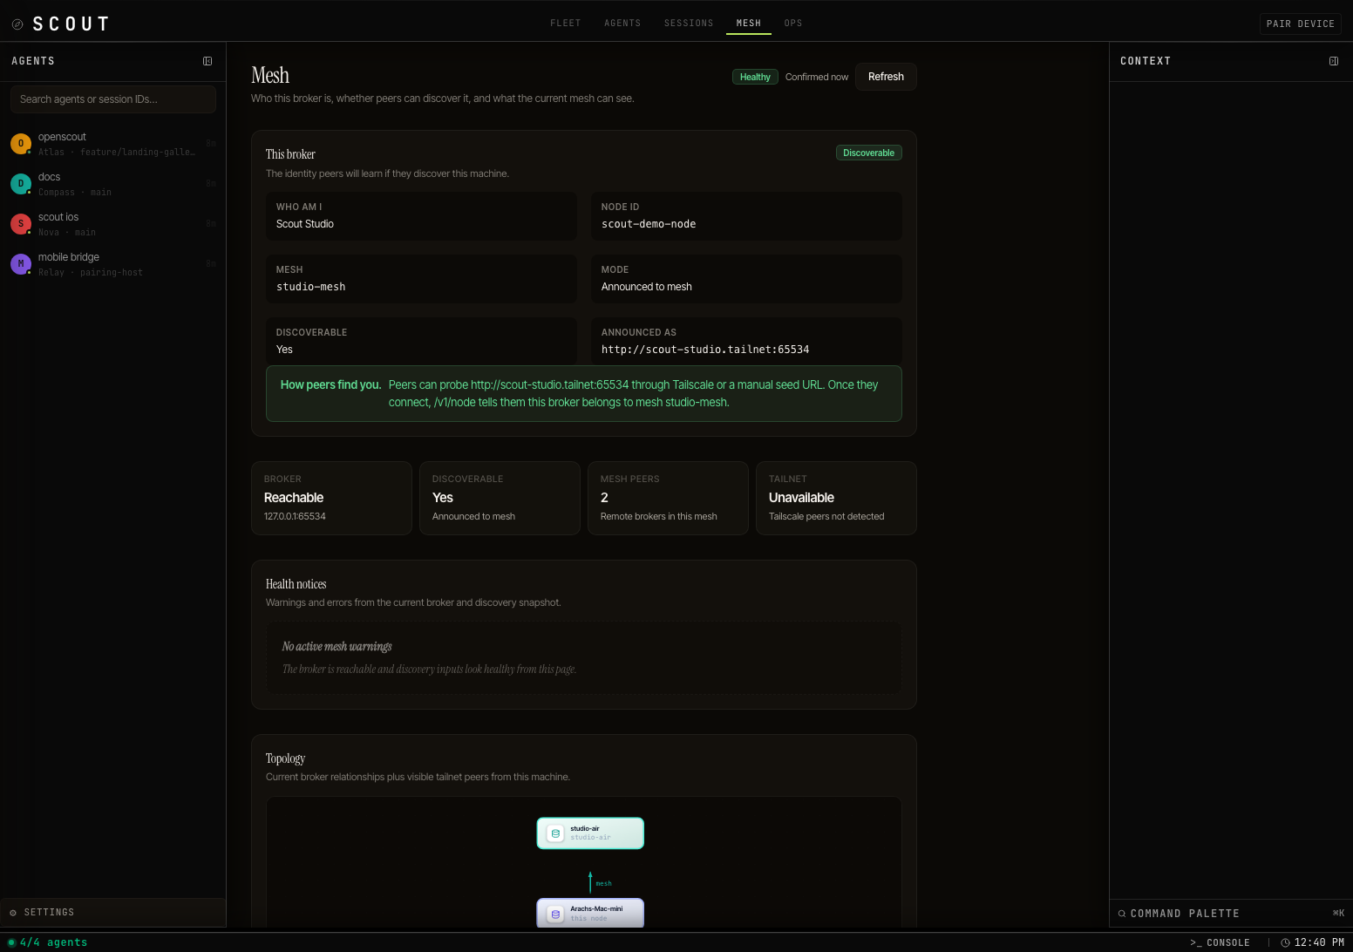Click the green agents status dot
Image resolution: width=1353 pixels, height=952 pixels.
[11, 942]
